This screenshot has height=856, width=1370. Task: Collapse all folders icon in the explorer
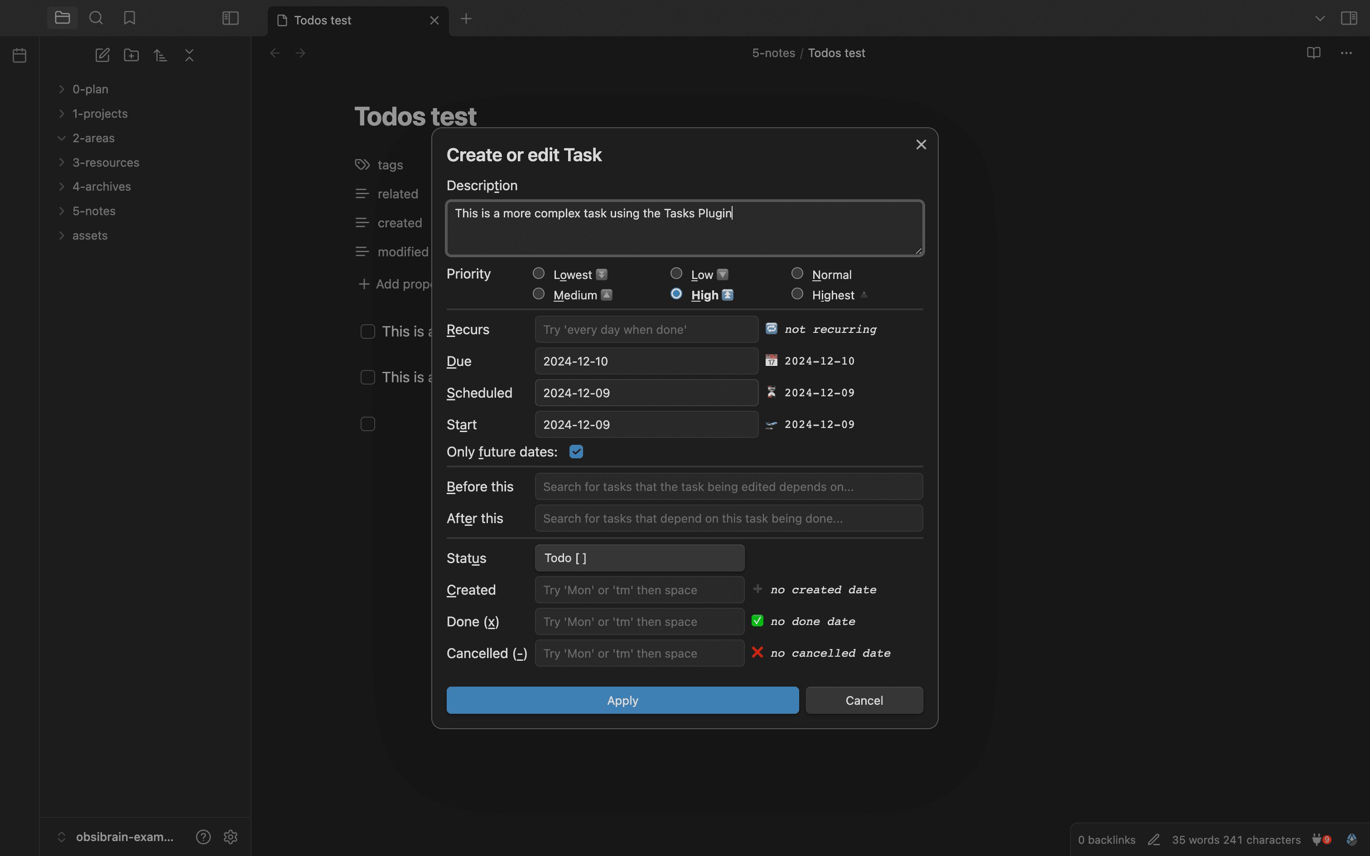coord(190,55)
